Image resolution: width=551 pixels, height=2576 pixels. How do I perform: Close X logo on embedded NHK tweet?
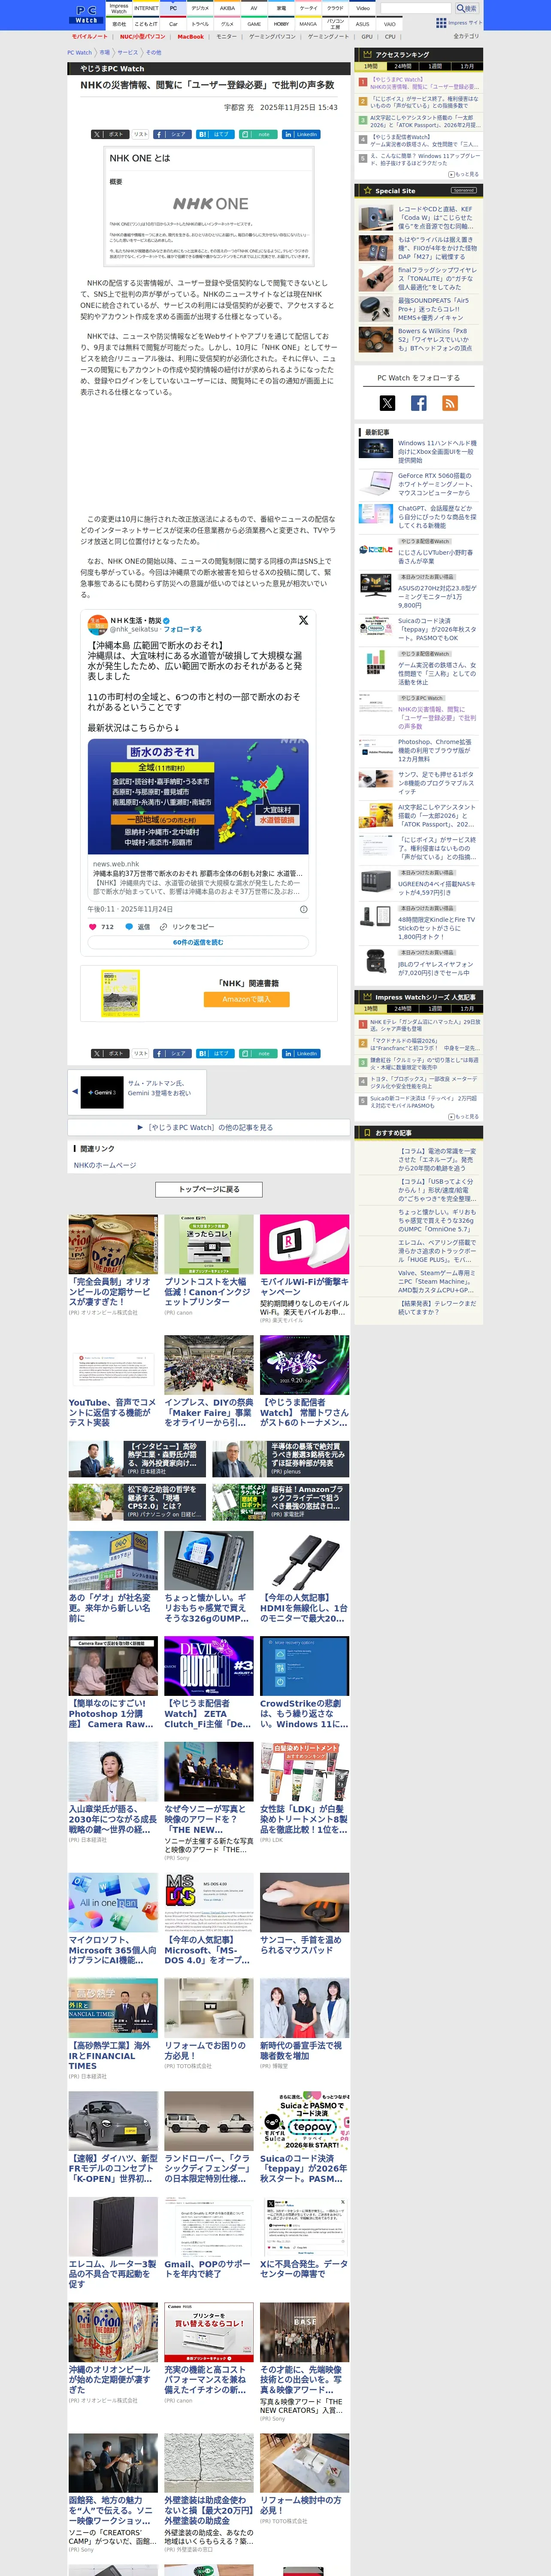[x=303, y=621]
